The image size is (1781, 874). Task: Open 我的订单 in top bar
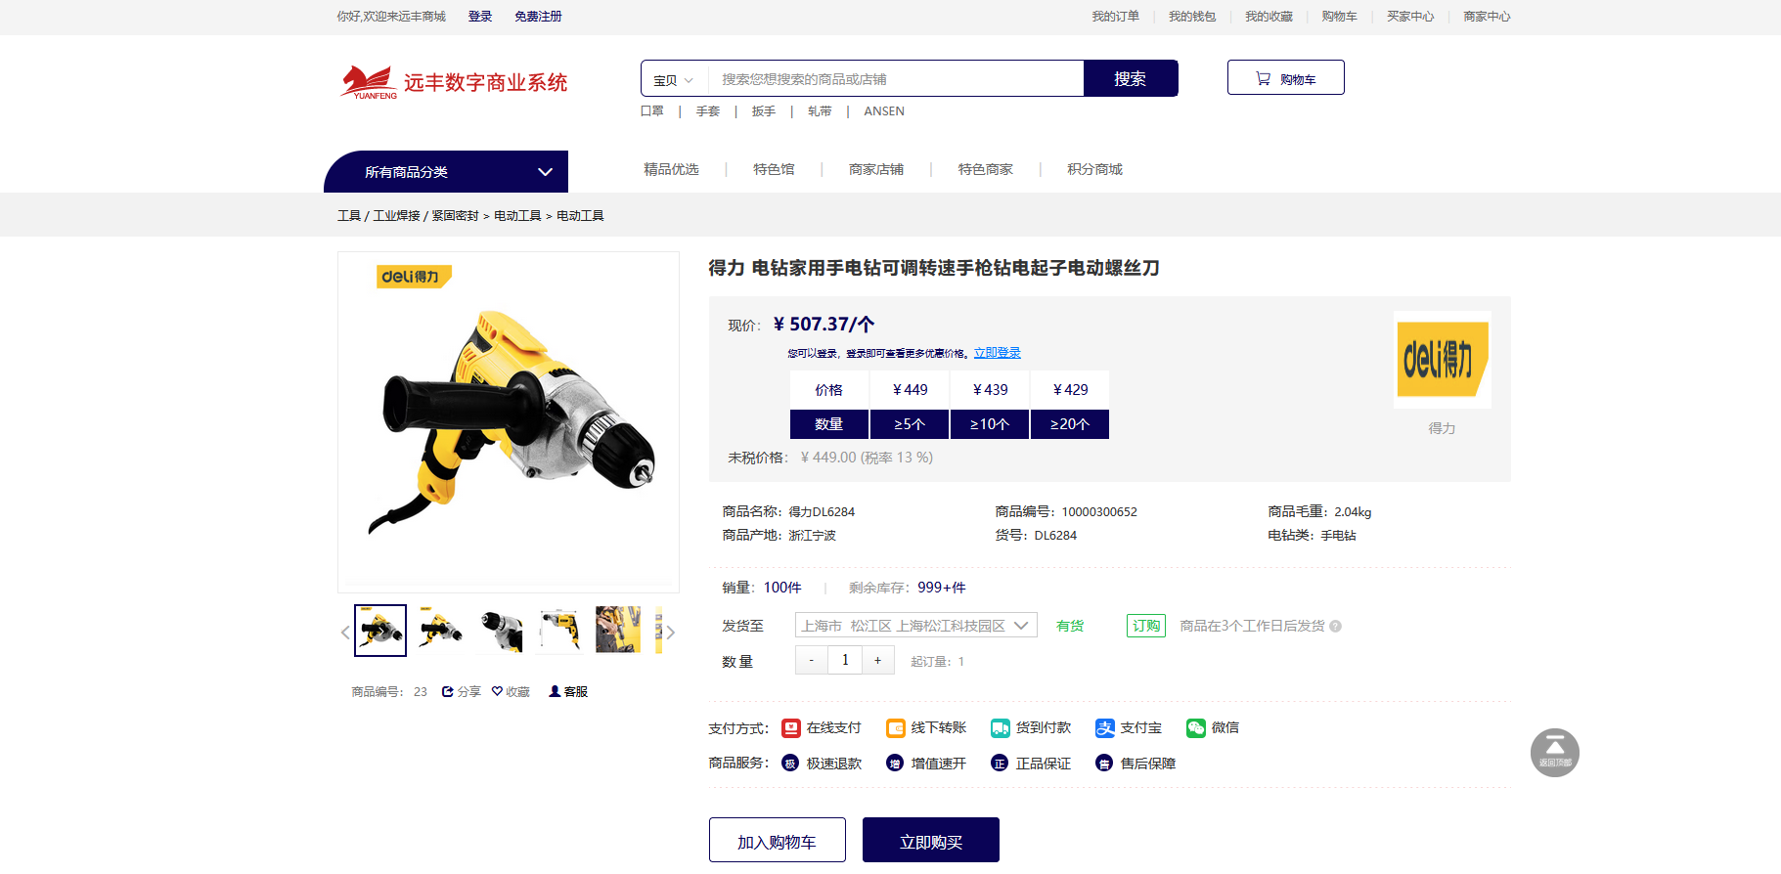1115,17
